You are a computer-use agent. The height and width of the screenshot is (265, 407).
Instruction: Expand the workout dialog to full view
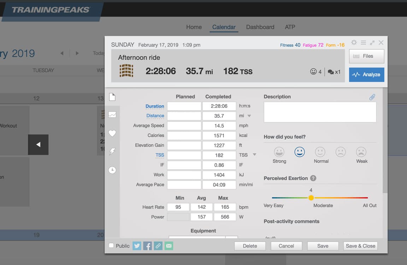pyautogui.click(x=372, y=42)
